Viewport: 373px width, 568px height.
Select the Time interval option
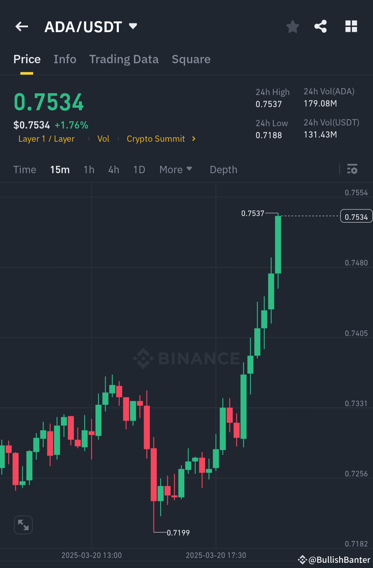[25, 169]
